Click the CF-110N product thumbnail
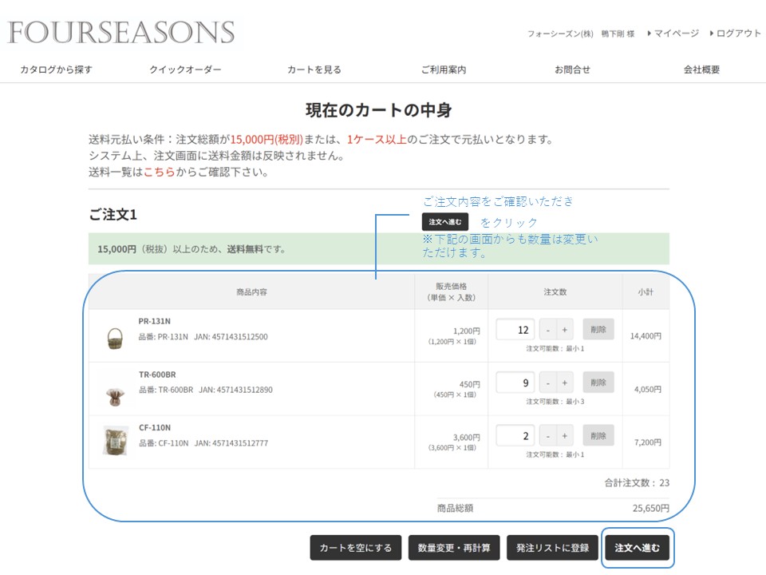The width and height of the screenshot is (766, 575). click(116, 441)
